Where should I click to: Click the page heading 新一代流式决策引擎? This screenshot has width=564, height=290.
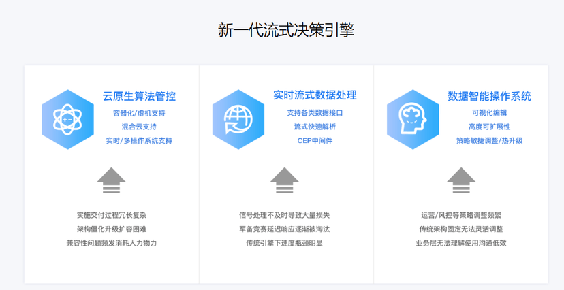click(286, 30)
